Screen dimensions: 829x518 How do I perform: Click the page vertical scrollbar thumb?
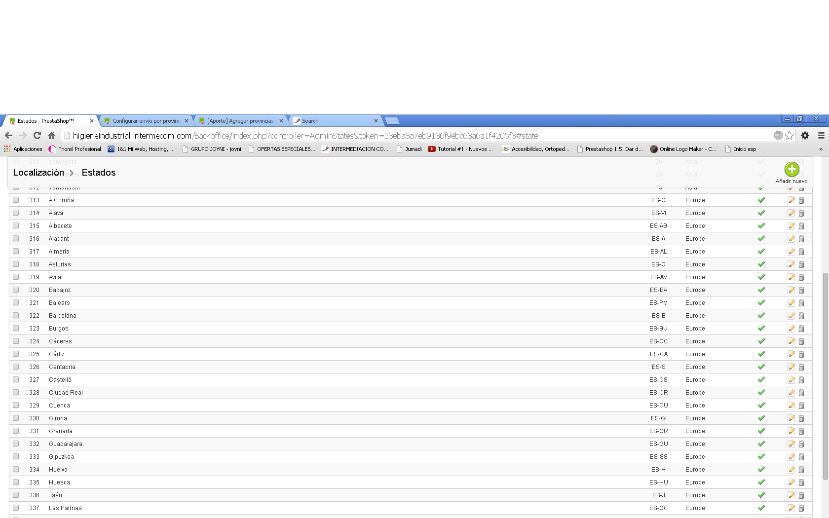pos(825,376)
